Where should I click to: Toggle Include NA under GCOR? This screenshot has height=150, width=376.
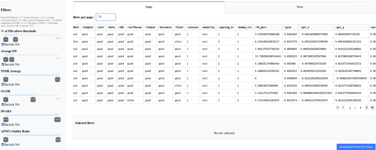(x=3, y=105)
